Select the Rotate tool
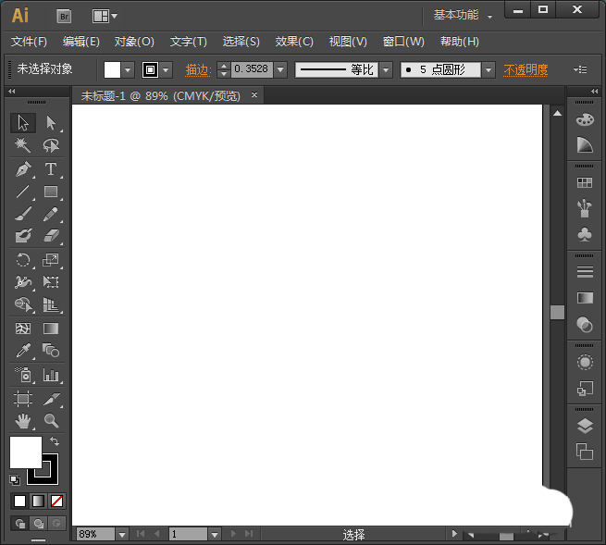 23,260
